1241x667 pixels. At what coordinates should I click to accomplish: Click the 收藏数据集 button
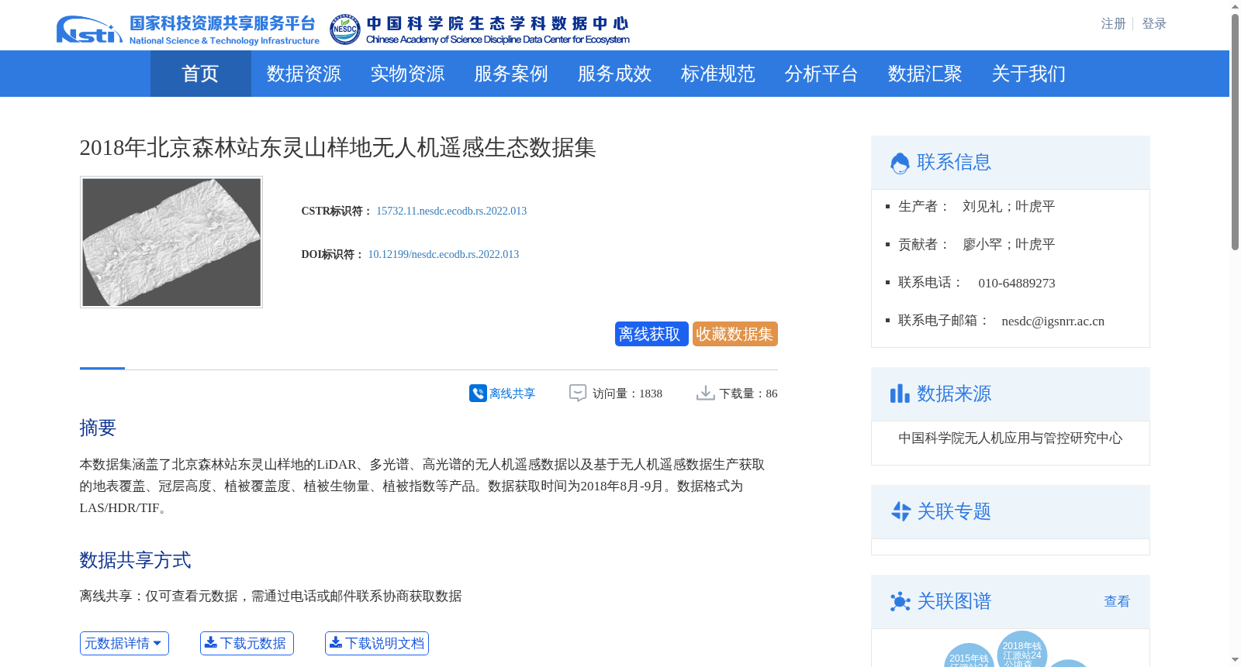click(x=735, y=334)
